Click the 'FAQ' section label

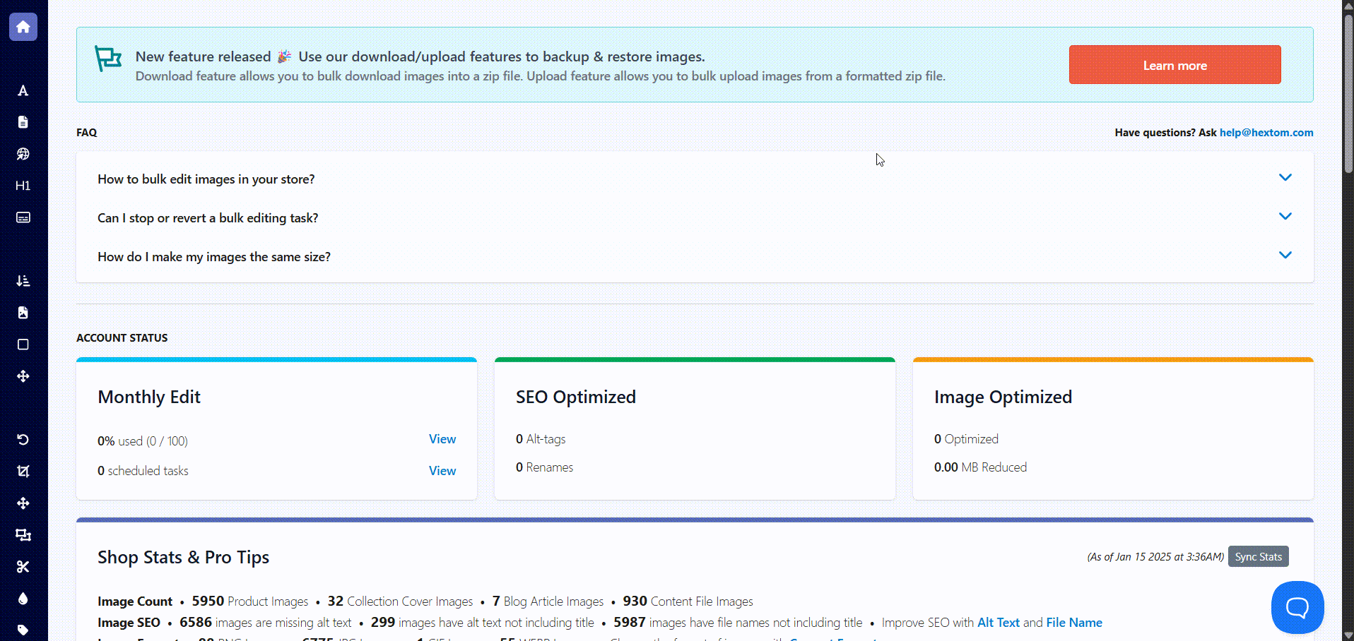(x=87, y=133)
